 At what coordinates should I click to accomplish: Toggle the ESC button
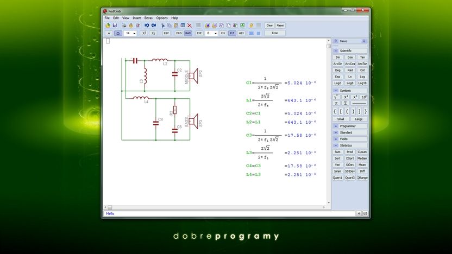point(166,33)
